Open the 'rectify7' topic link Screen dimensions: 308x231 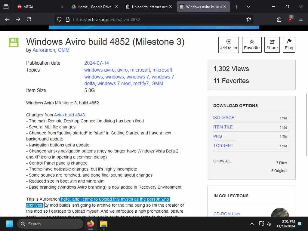tap(141, 84)
